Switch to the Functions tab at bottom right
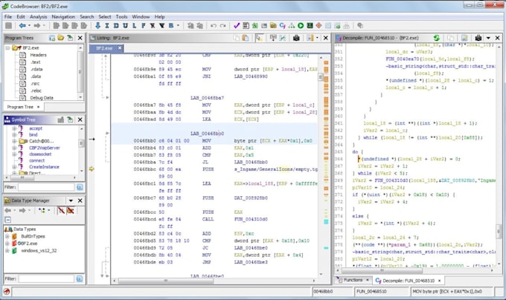This screenshot has width=506, height=300. (353, 280)
